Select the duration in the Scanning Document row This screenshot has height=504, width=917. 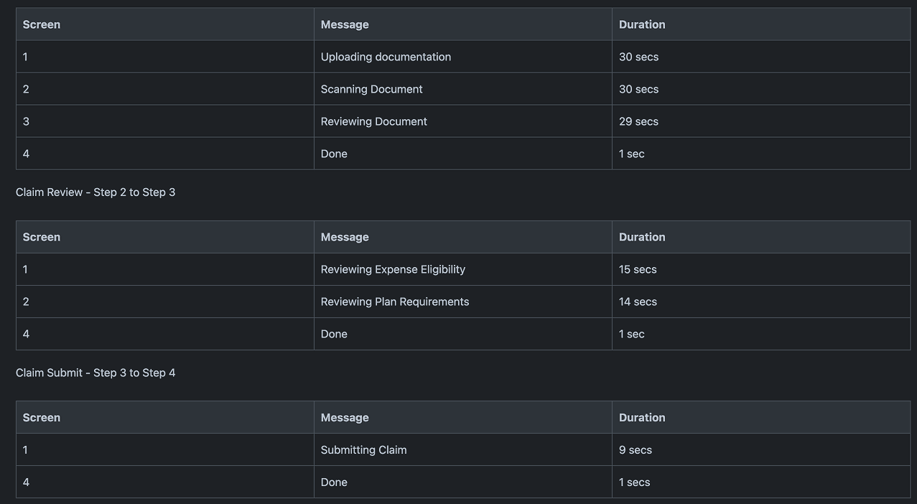(x=638, y=89)
